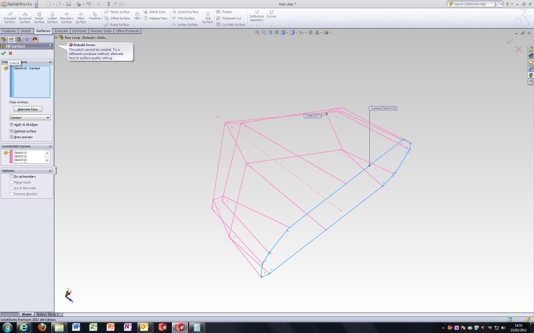
Task: Uncheck Apply to all edges
Action: (x=12, y=125)
